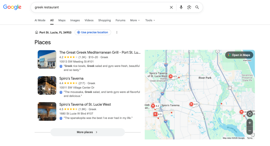The height and width of the screenshot is (146, 270).
Task: Switch to AI Mode tab
Action: 40,20
